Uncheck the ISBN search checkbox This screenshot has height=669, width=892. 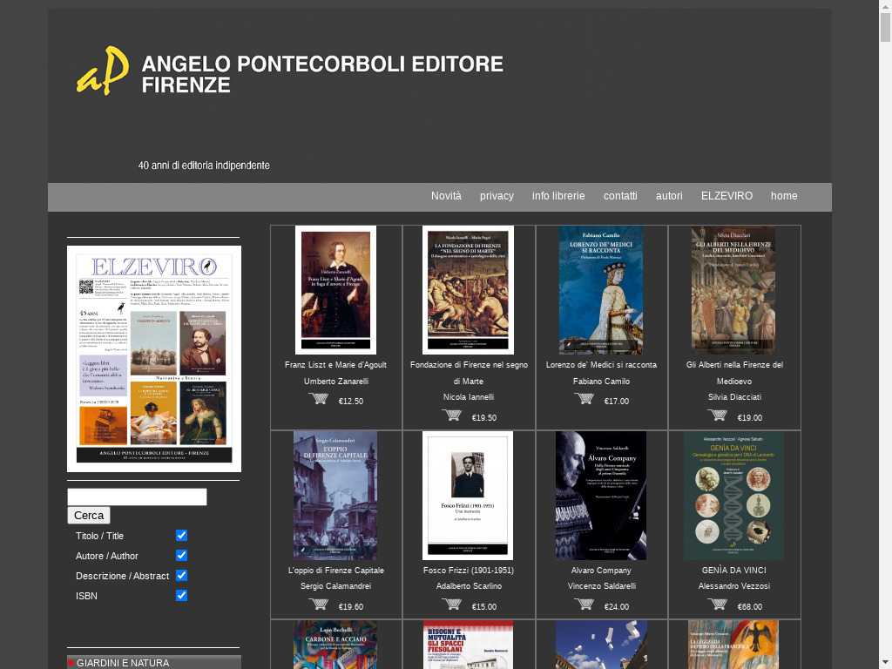(x=181, y=595)
